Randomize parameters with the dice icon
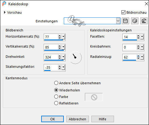Viewport: 149px width, 125px height. tap(135, 21)
